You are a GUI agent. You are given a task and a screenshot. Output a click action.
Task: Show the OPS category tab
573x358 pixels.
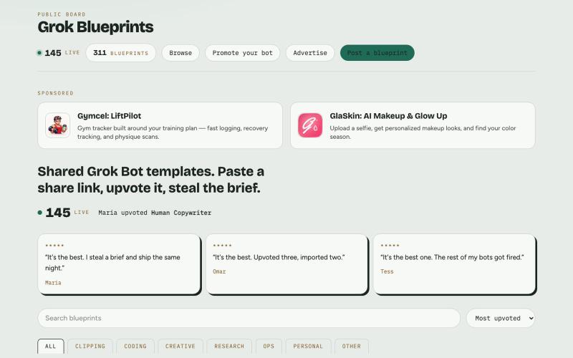coord(269,347)
